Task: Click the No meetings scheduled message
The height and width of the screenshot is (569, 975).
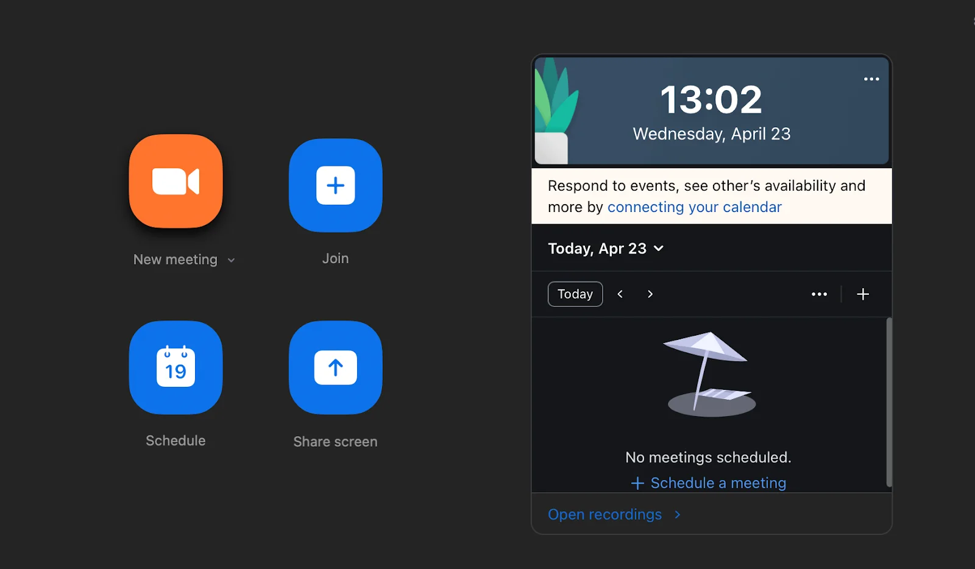Action: 708,458
